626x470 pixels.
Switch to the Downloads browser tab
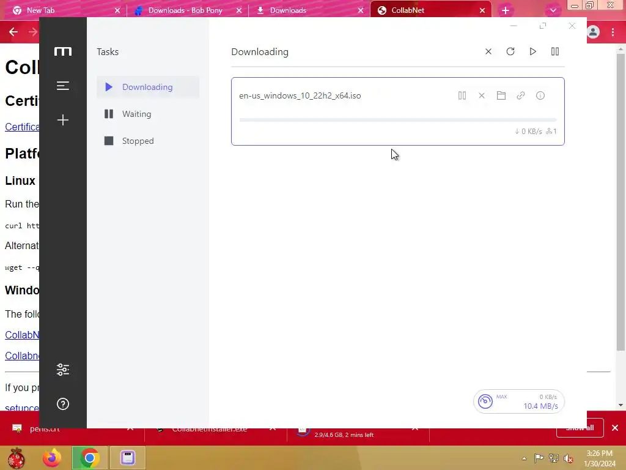pos(309,10)
